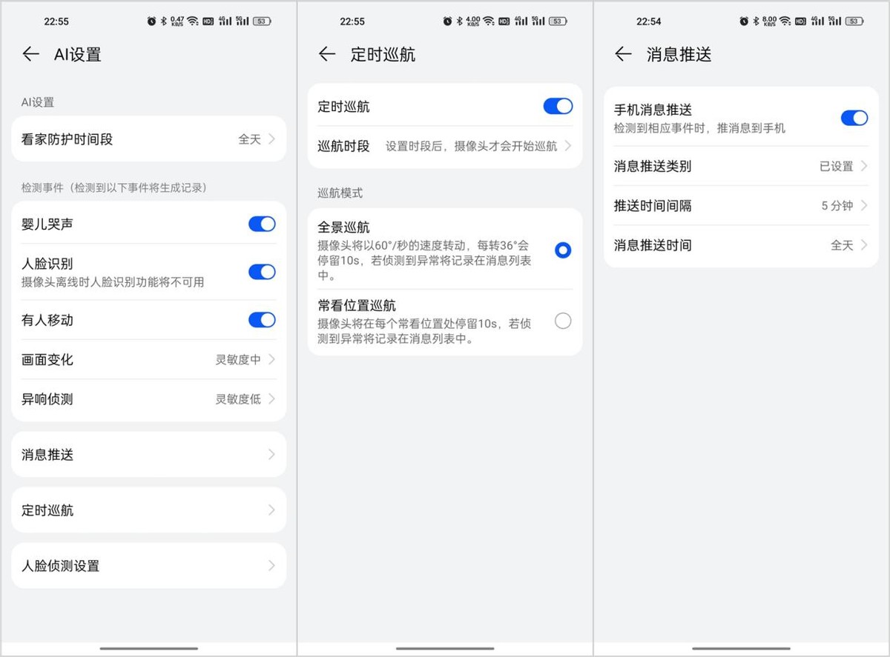Turn off the 有人移动 detection switch
This screenshot has width=890, height=657.
point(261,320)
